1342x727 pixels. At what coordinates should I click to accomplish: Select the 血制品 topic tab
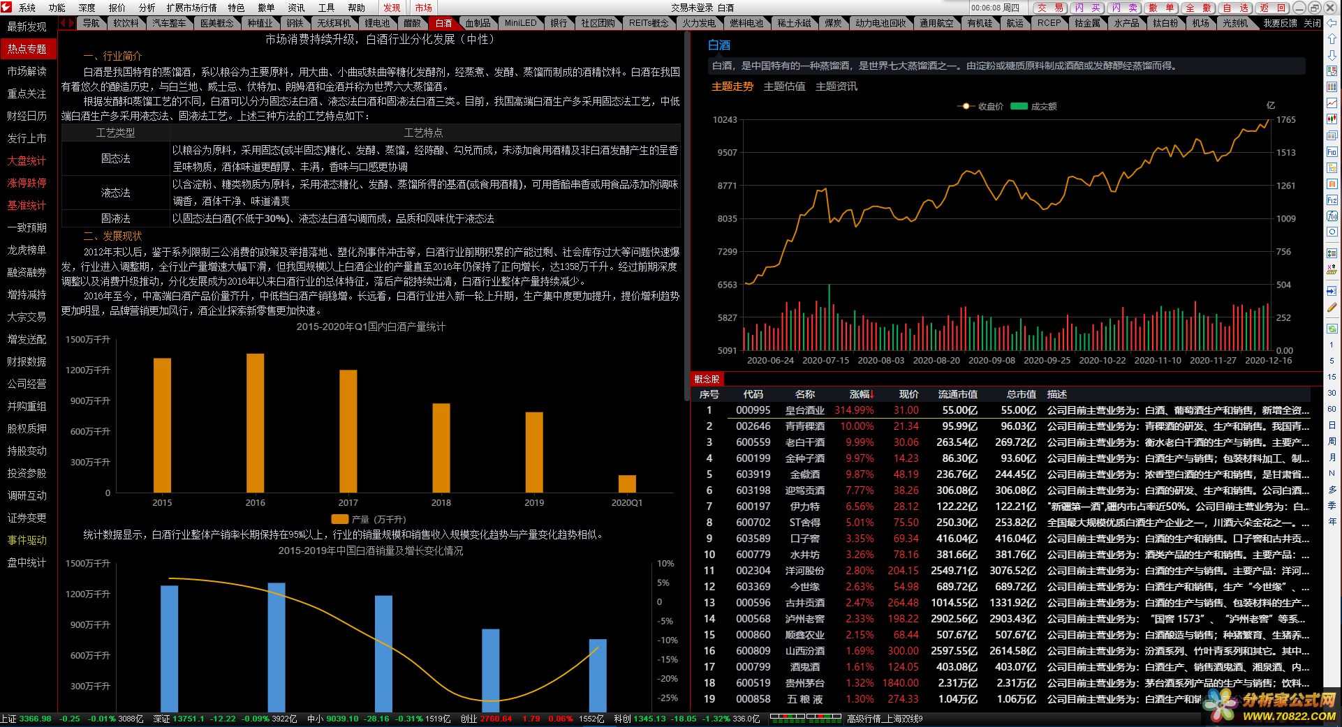point(478,23)
